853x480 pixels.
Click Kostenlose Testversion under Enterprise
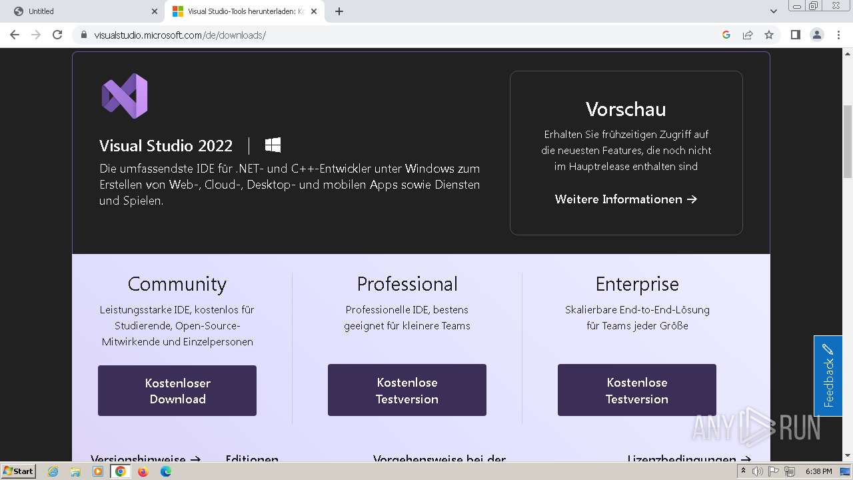tap(637, 390)
